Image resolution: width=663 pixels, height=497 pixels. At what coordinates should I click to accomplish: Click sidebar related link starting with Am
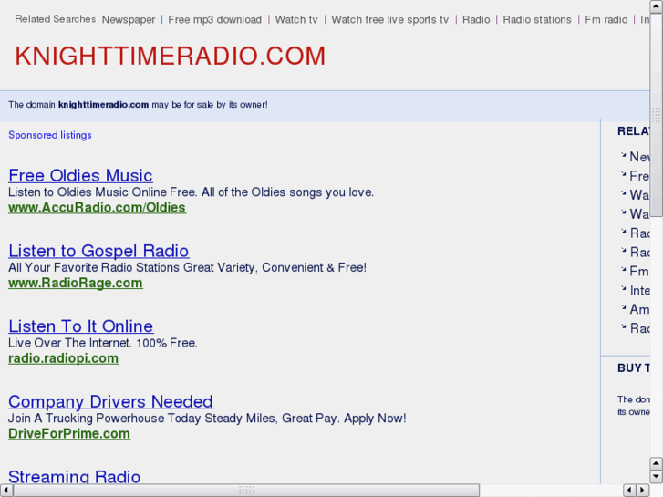pyautogui.click(x=639, y=309)
